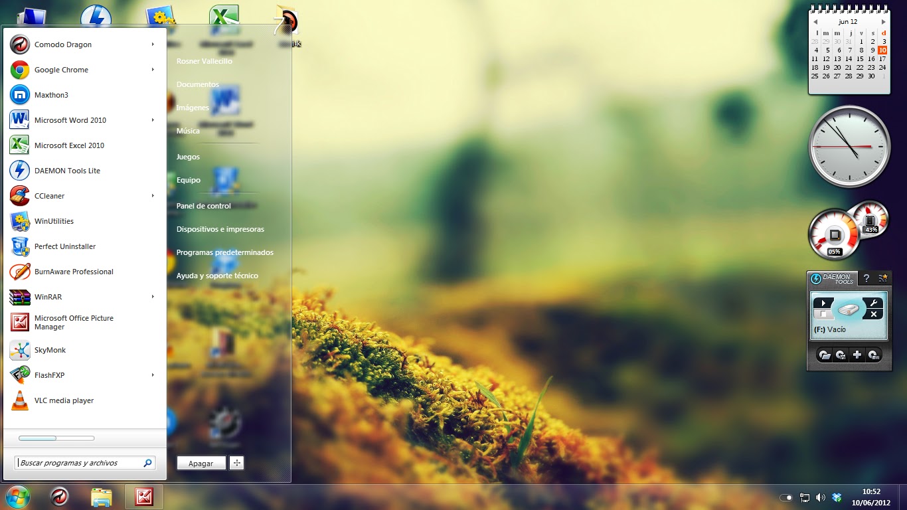This screenshot has height=510, width=907.
Task: Open Música from the Start menu
Action: coord(188,131)
